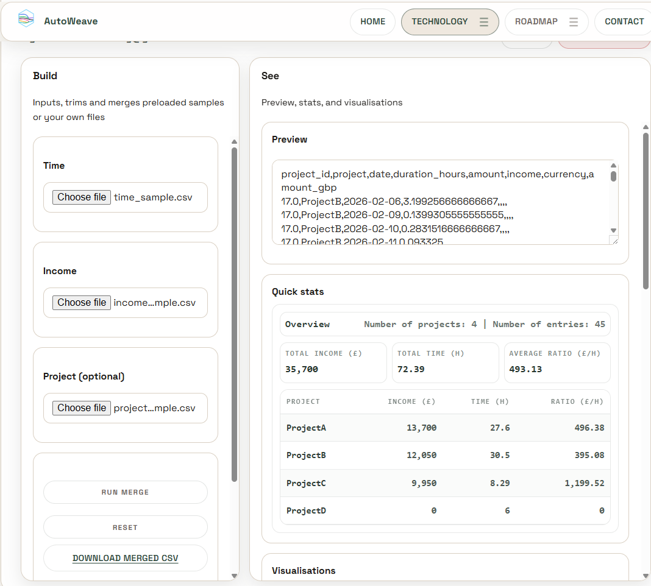Click the Number of projects: 4 text
Image resolution: width=651 pixels, height=586 pixels.
(420, 324)
